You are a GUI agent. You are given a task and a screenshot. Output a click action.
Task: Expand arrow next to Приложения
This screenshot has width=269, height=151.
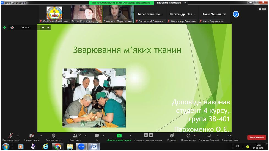click(x=195, y=136)
